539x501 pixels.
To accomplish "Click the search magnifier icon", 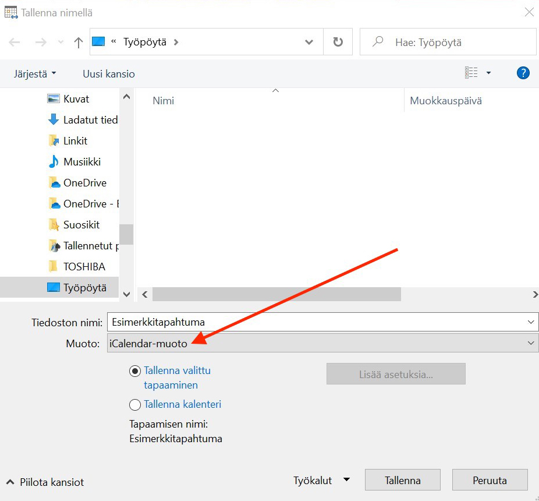I will click(378, 41).
